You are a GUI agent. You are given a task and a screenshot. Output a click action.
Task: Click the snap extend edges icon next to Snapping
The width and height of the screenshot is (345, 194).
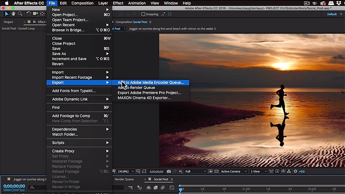163,14
